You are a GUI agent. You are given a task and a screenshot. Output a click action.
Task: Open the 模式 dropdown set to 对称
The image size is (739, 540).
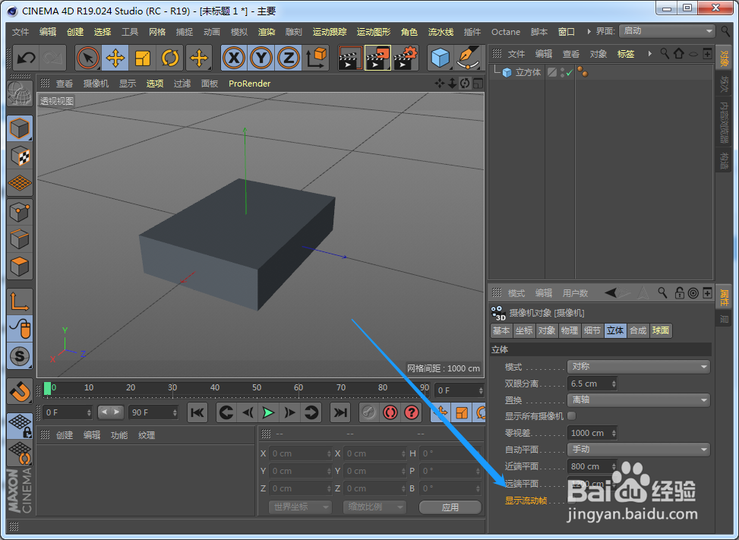point(639,367)
